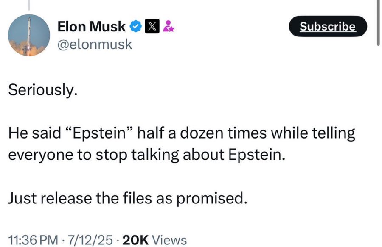Viewport: 382px width, 247px height.
Task: Click the scrollbar thumb on right edge
Action: [x=378, y=23]
